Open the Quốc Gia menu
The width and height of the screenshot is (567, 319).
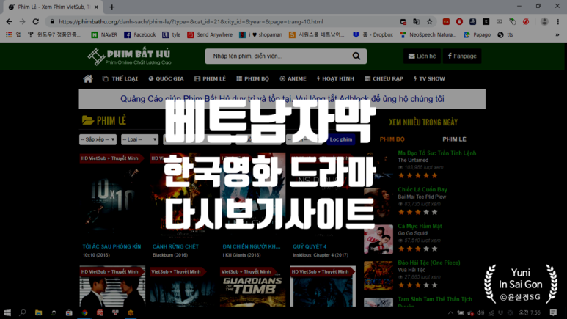point(166,79)
